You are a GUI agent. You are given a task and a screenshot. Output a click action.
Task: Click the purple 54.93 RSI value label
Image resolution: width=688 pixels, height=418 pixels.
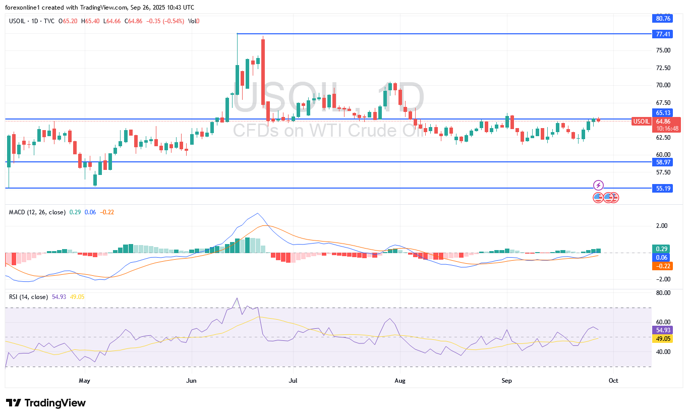662,330
